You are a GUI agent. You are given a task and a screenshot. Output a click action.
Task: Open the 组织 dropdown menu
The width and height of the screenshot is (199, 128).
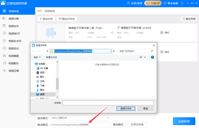pyautogui.click(x=37, y=57)
